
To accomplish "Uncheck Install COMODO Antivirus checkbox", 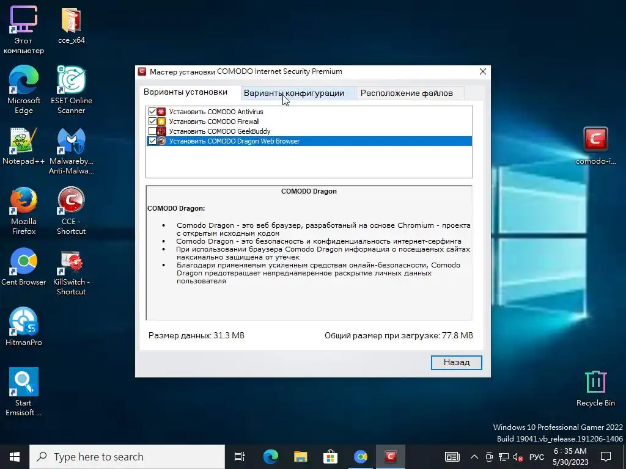I will click(x=152, y=112).
